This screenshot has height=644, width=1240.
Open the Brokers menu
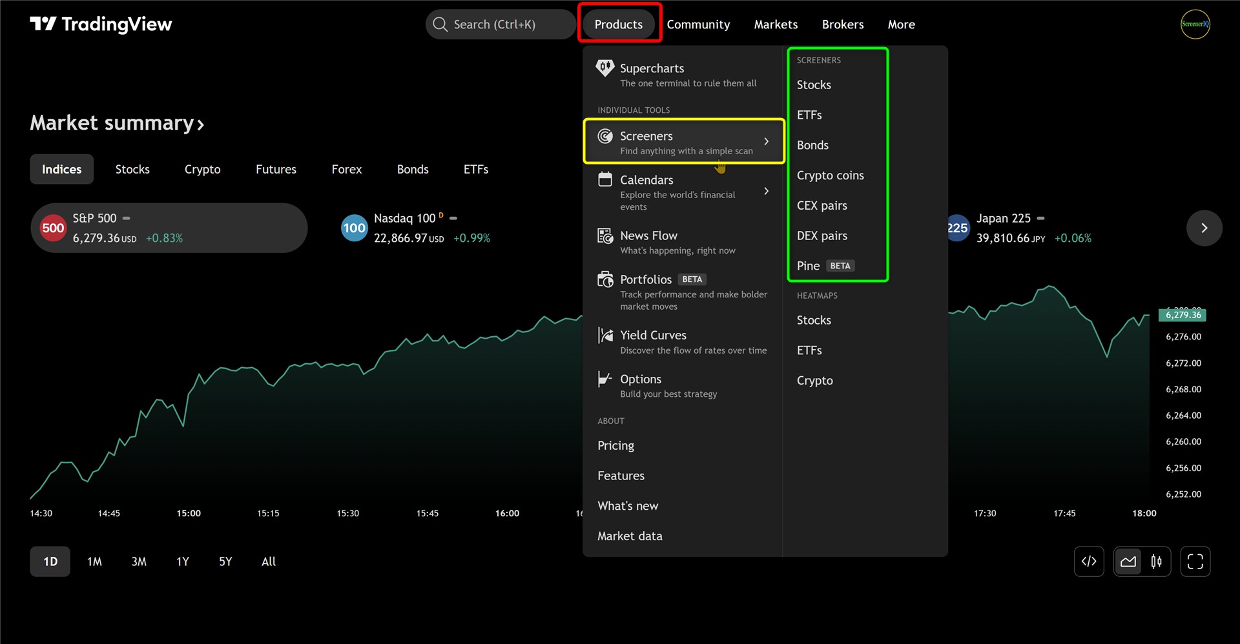pos(843,25)
